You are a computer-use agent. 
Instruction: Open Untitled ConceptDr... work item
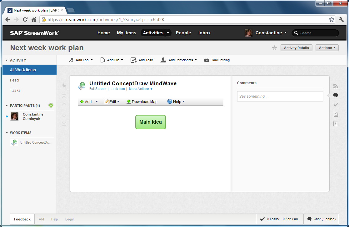36,142
